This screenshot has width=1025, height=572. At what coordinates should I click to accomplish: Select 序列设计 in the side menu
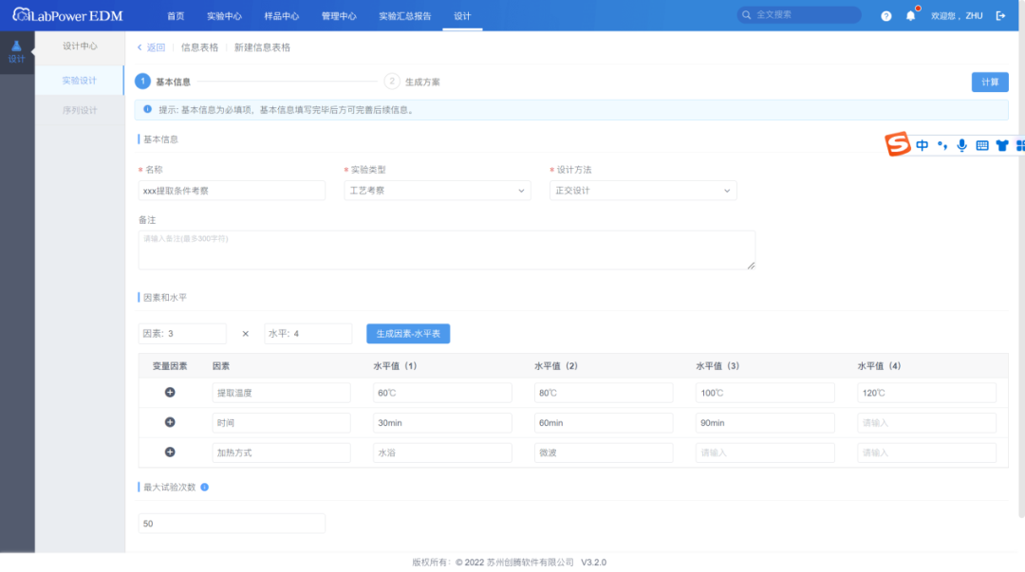coord(80,110)
